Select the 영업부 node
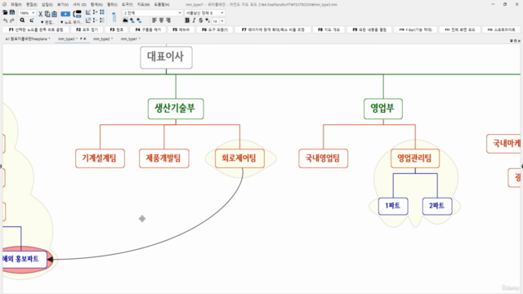523x294 pixels. point(383,109)
